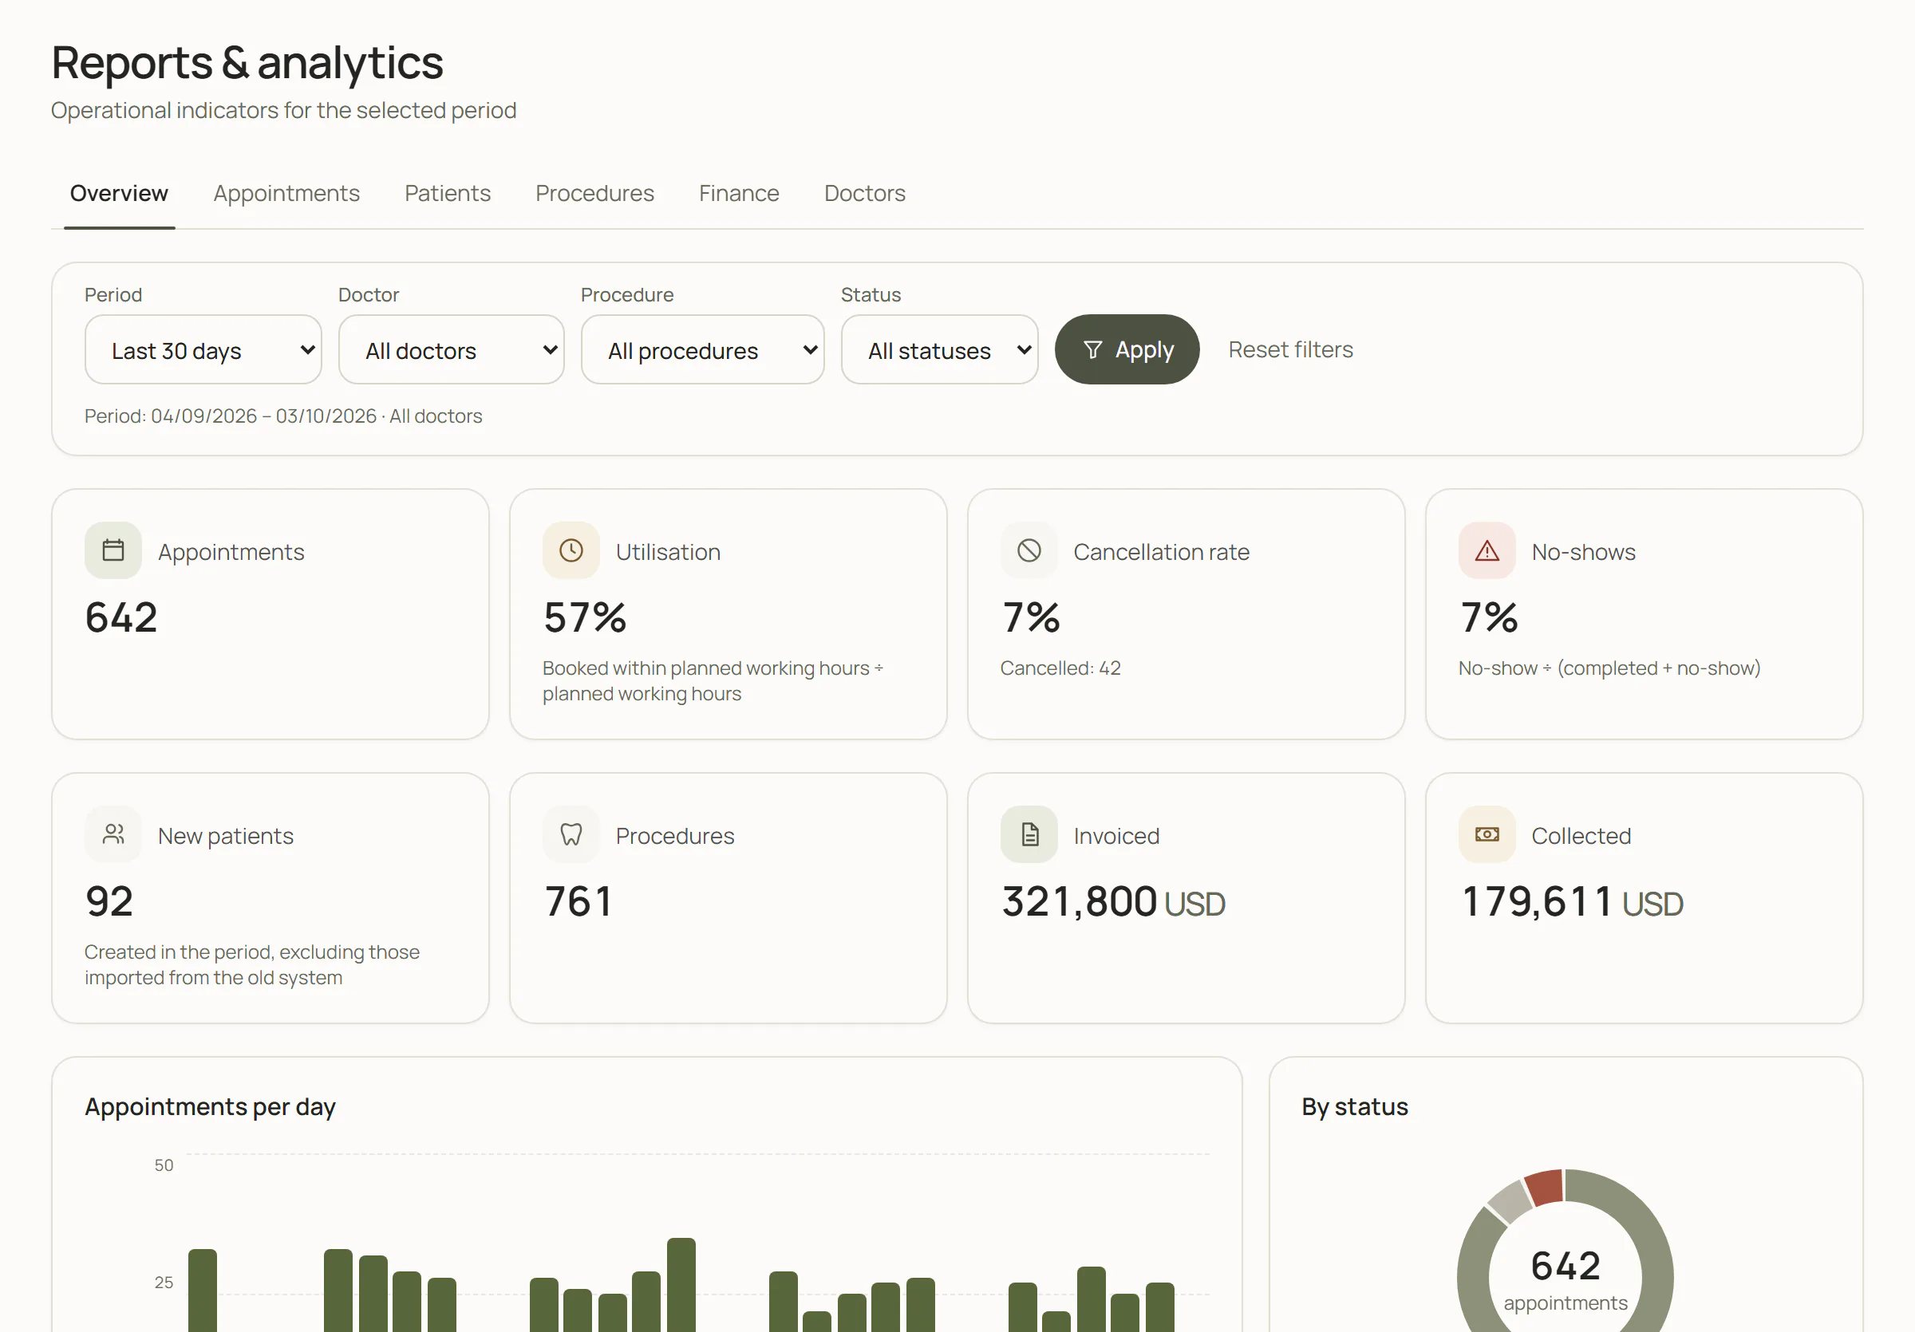Click the 57% Utilisation value
Screen dimensions: 1915x1332
coord(585,617)
